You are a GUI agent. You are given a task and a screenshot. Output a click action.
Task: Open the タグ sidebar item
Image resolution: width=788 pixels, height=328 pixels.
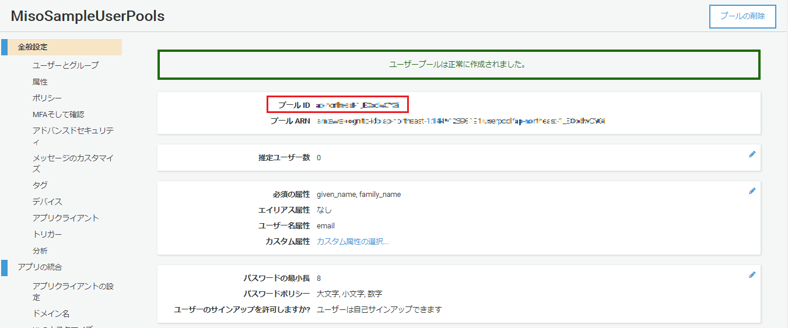[x=40, y=185]
